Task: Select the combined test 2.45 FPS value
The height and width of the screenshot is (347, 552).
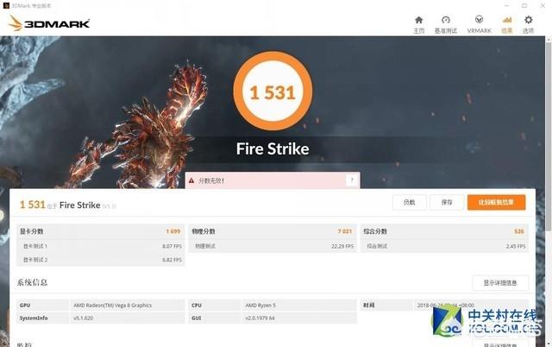Action: [516, 246]
